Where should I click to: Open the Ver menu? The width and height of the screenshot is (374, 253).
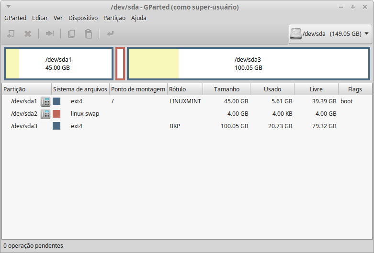click(58, 18)
